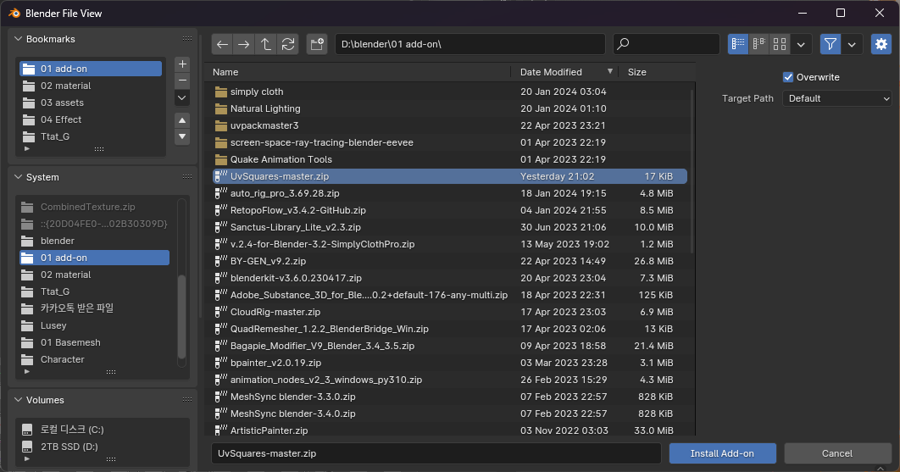This screenshot has width=900, height=472.
Task: Expand Bookmarks list using bottom triangle
Action: point(26,149)
